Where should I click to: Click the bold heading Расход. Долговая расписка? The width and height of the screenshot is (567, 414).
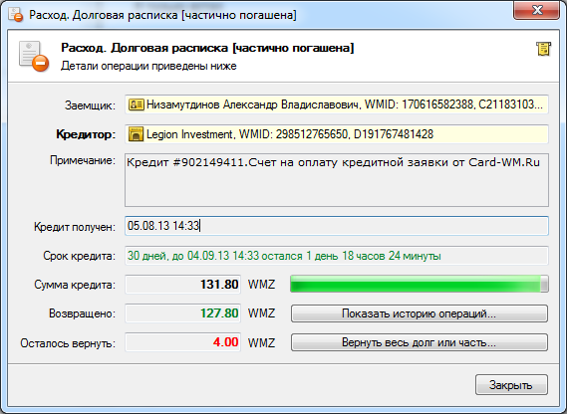click(x=207, y=48)
